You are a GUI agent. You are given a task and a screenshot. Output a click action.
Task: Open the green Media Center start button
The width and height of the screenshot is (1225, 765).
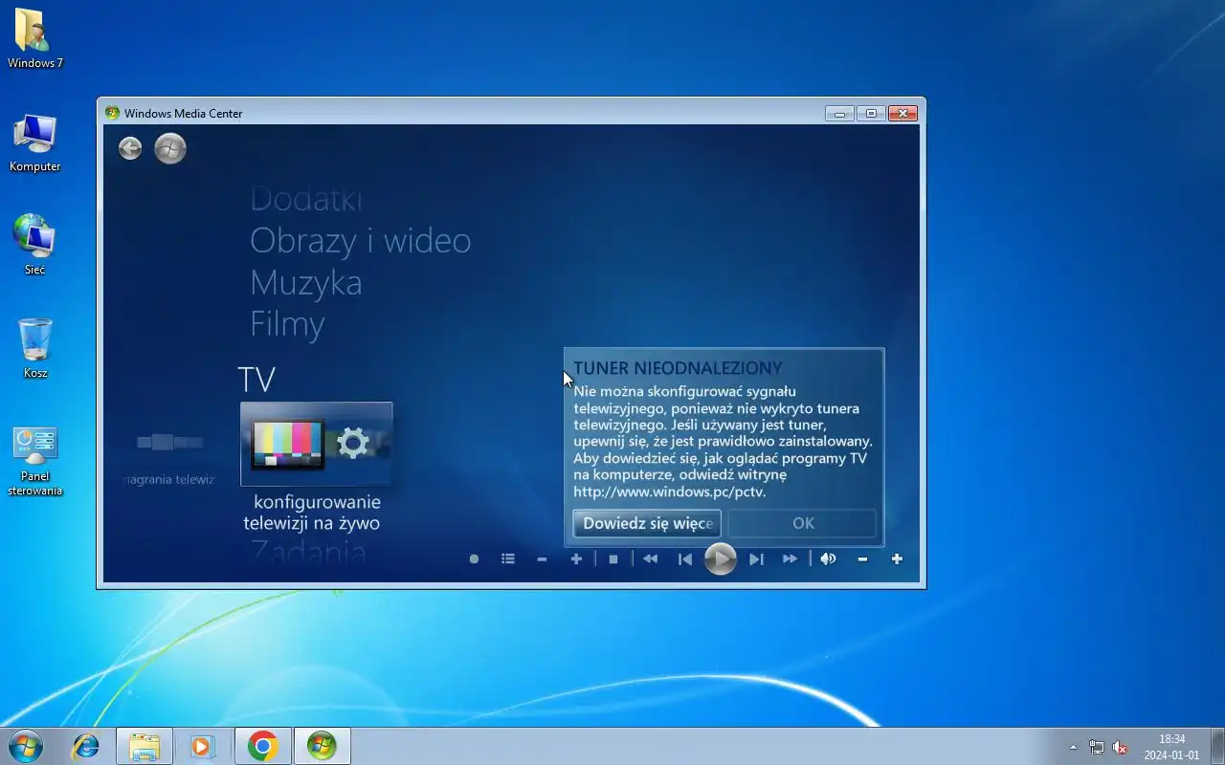(x=170, y=148)
